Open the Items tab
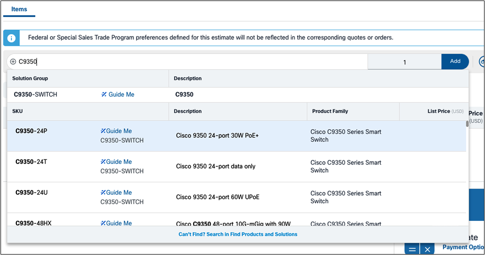The image size is (485, 255). [x=19, y=9]
